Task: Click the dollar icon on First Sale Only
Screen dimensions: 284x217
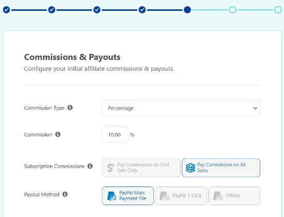Action: point(111,168)
